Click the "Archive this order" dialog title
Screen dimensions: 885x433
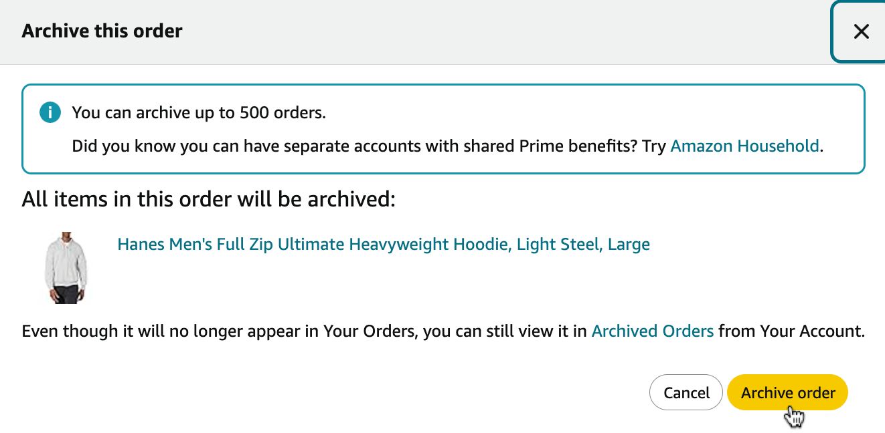pos(102,31)
